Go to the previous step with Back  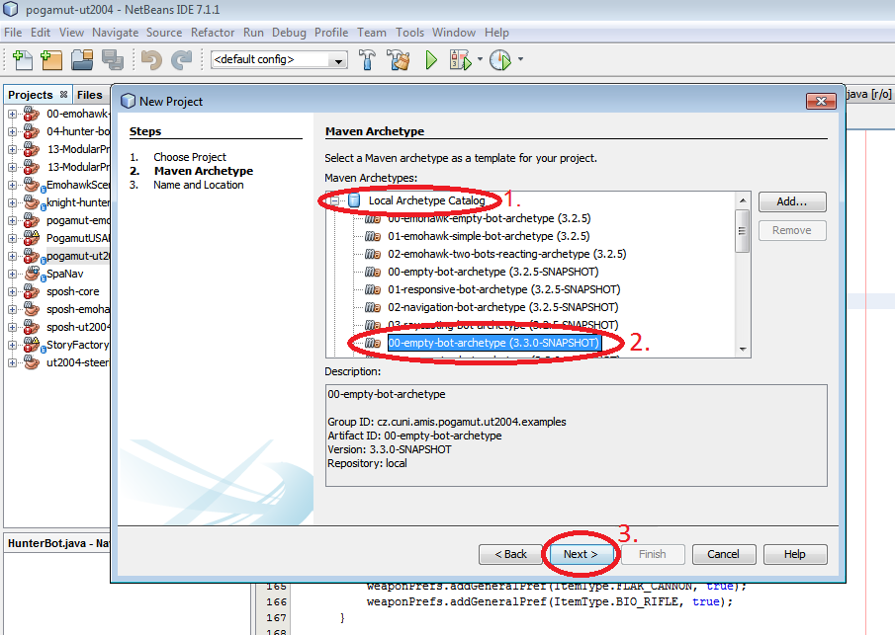point(510,554)
